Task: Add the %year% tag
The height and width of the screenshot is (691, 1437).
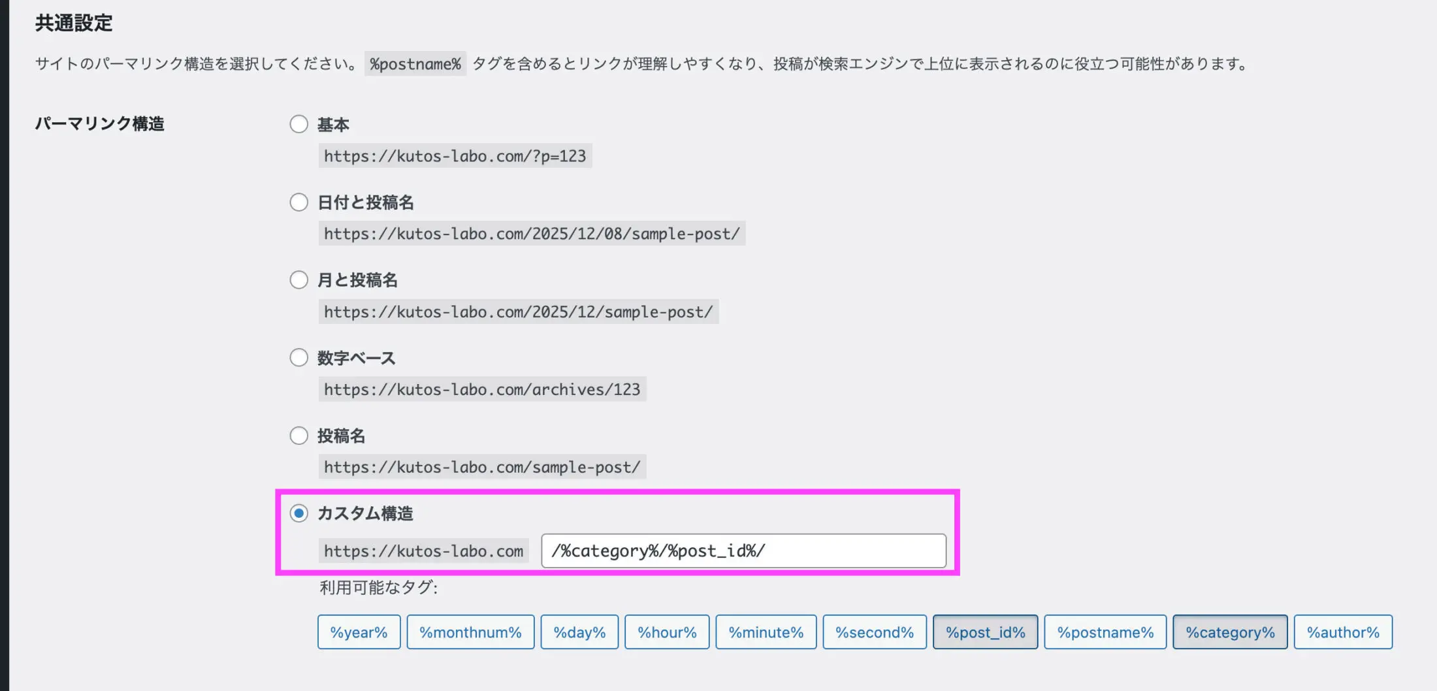Action: 359,632
